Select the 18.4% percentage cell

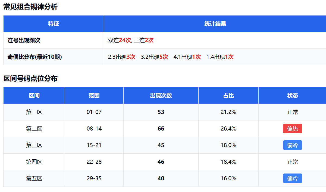click(228, 162)
